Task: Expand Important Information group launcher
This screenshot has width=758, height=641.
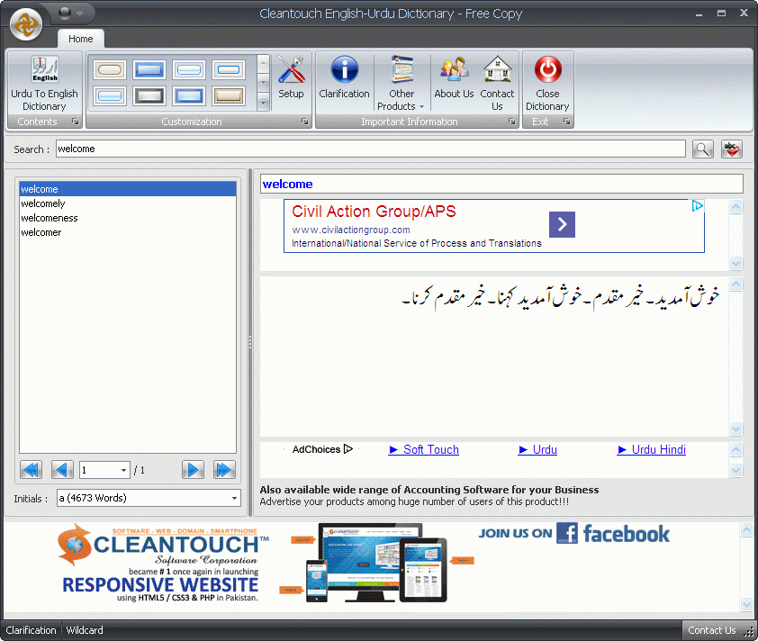Action: (x=511, y=122)
